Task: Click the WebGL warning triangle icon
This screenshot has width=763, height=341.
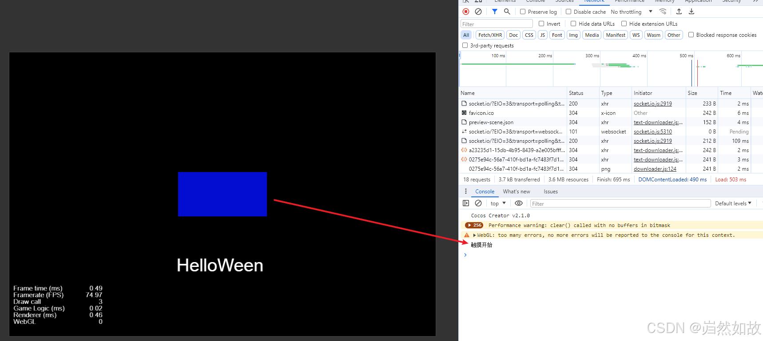Action: pyautogui.click(x=467, y=235)
